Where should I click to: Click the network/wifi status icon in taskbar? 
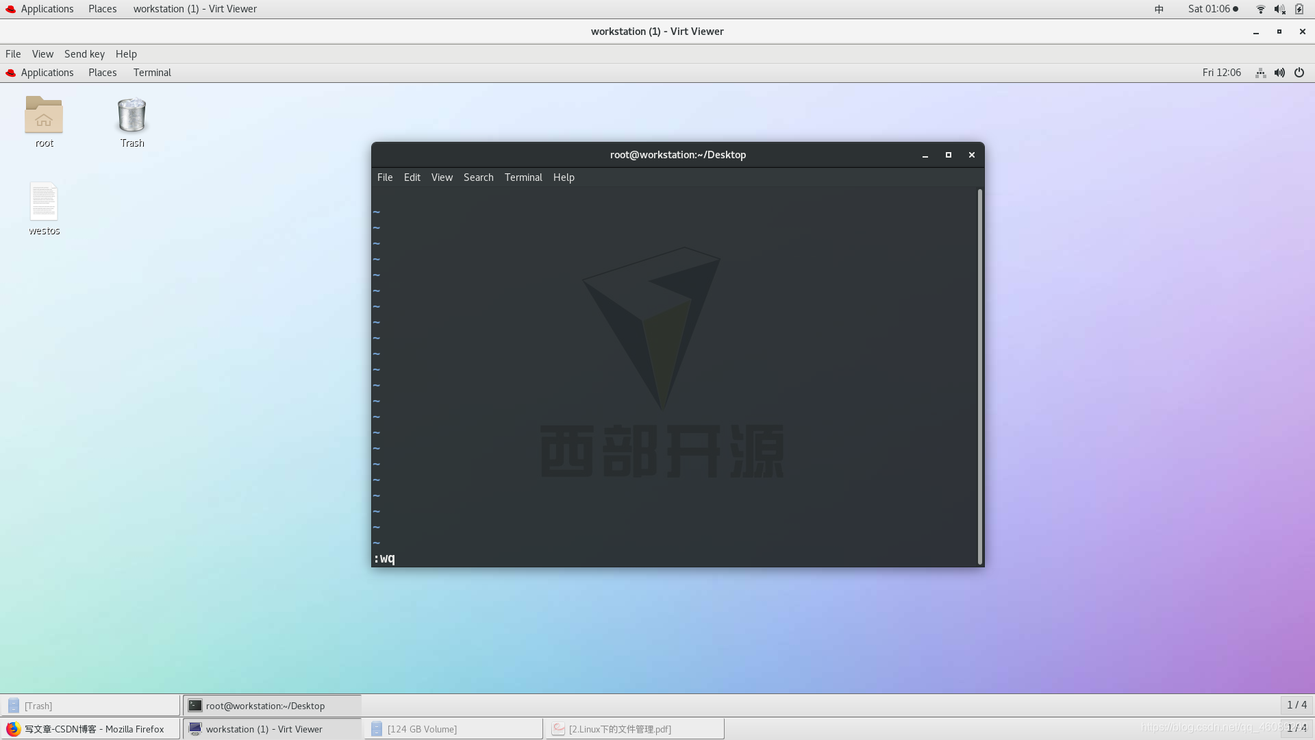(x=1260, y=9)
